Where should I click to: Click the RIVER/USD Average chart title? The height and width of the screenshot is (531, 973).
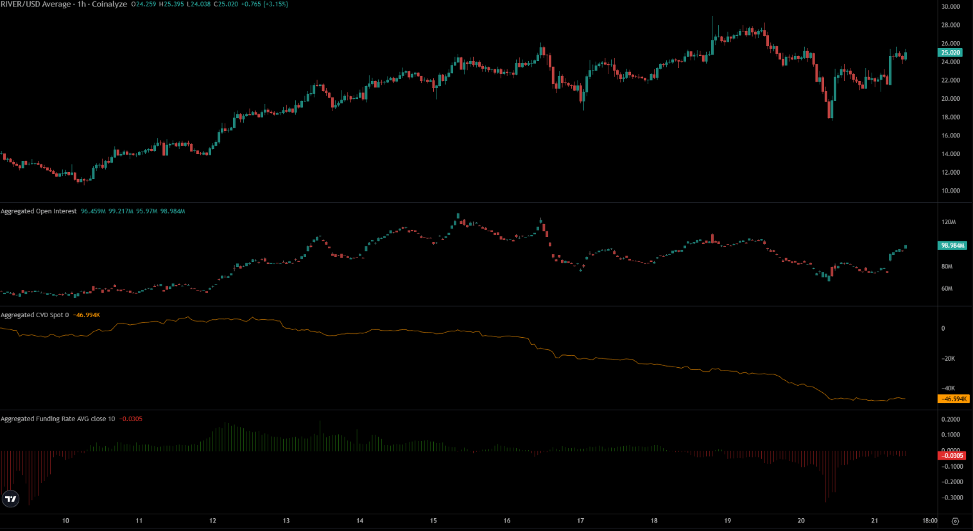pyautogui.click(x=64, y=4)
